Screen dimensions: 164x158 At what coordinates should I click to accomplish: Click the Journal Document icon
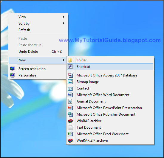click(x=70, y=101)
